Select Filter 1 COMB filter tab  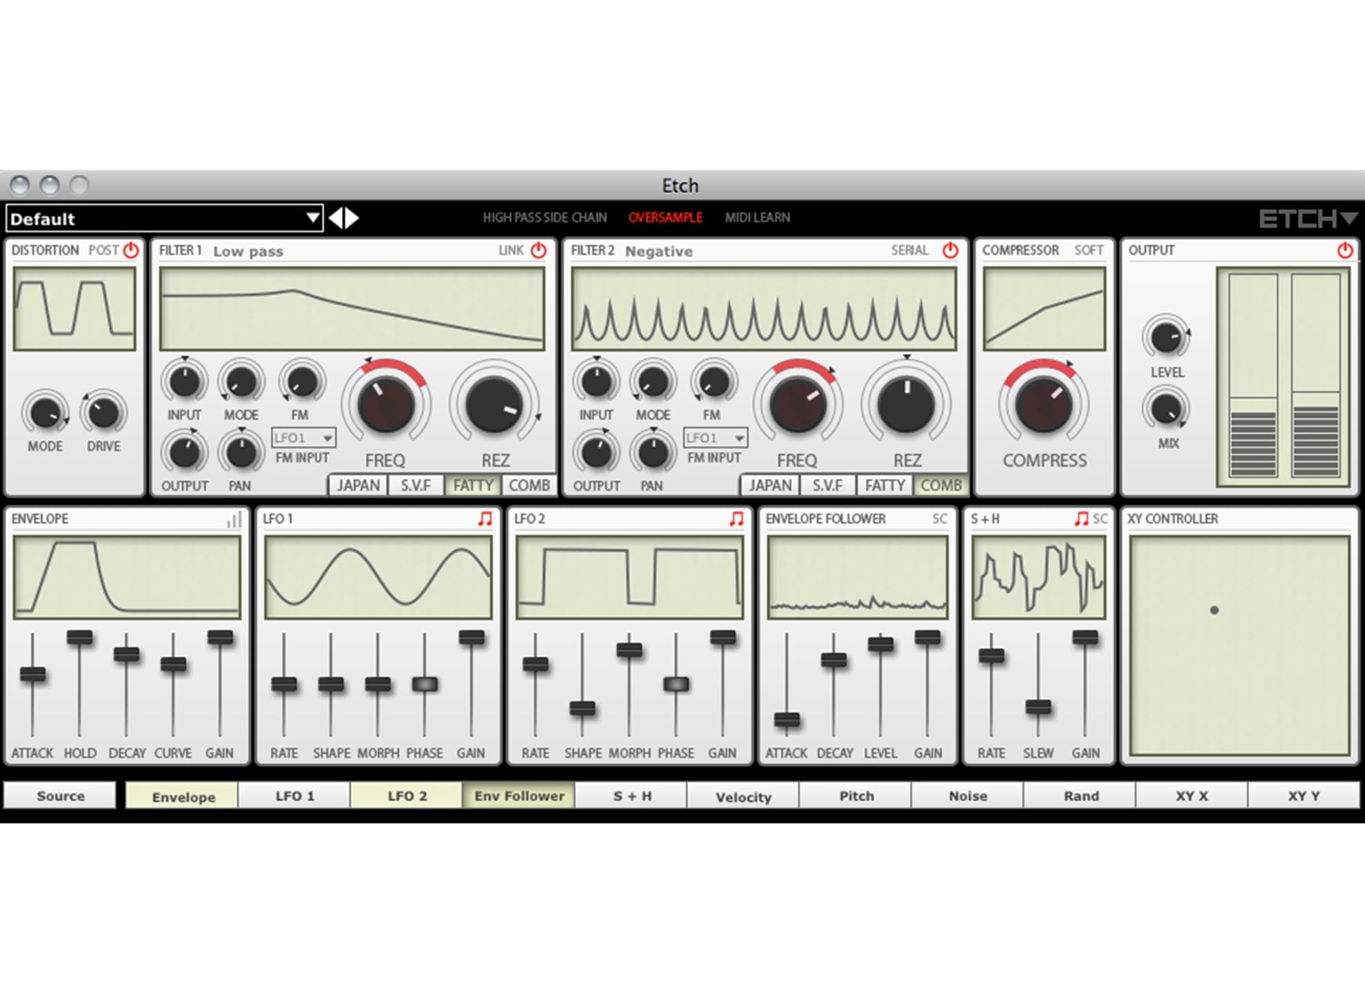(x=529, y=485)
